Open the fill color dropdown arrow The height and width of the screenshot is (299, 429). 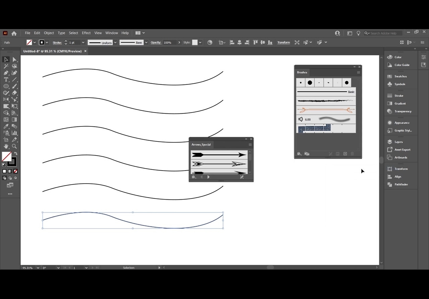[35, 42]
